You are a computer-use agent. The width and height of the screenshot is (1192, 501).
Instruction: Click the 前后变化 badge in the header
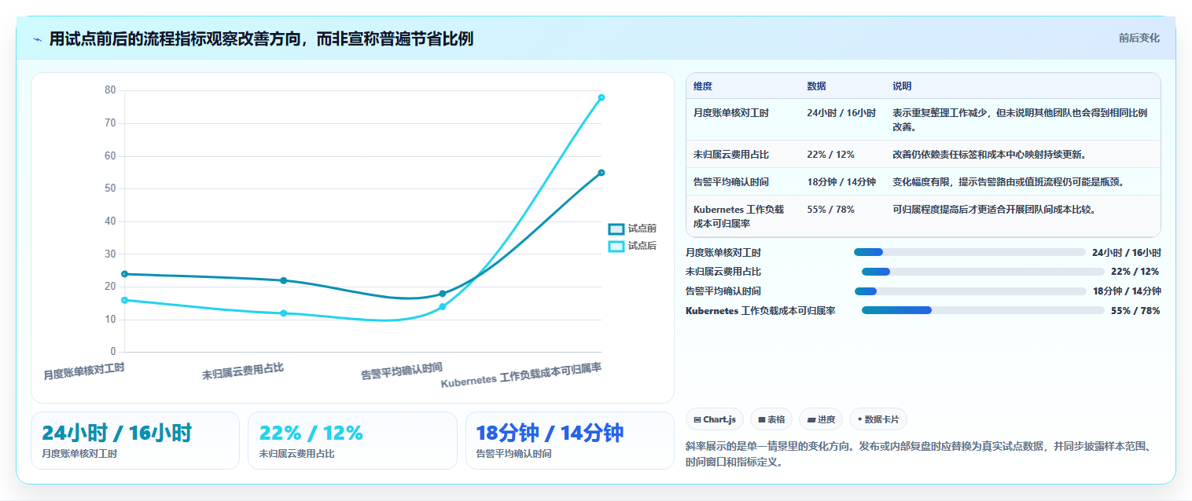(1139, 38)
